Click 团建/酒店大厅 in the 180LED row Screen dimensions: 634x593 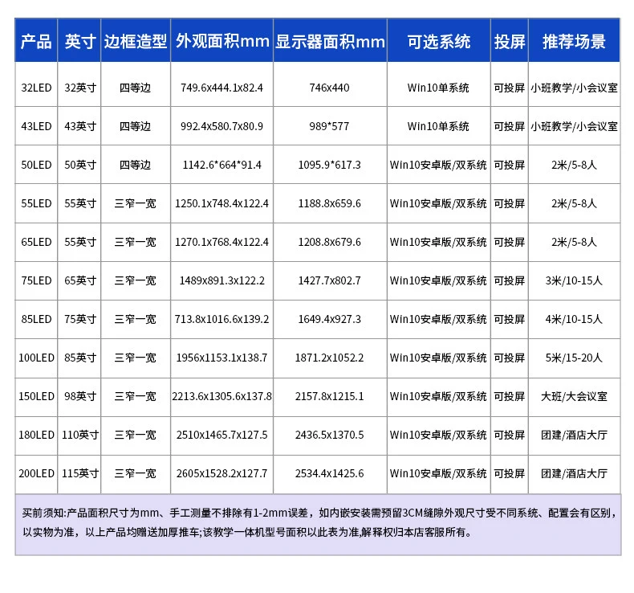tap(574, 435)
